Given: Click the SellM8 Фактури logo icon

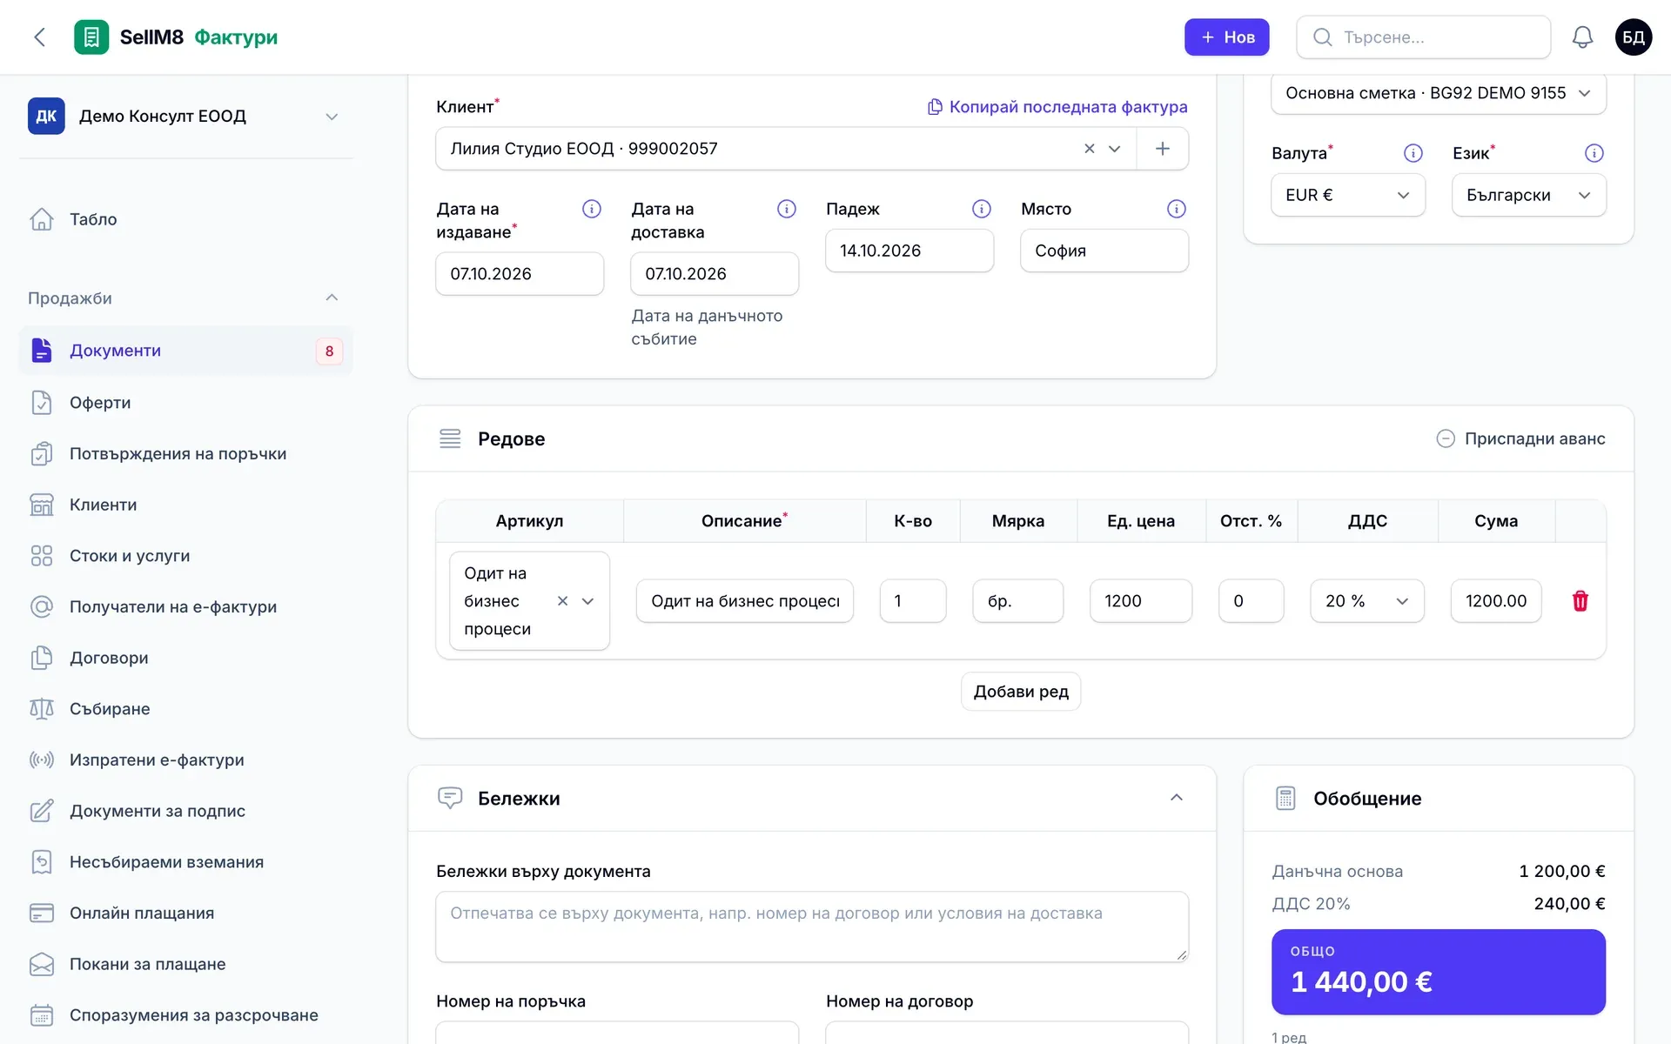Looking at the screenshot, I should 91,37.
